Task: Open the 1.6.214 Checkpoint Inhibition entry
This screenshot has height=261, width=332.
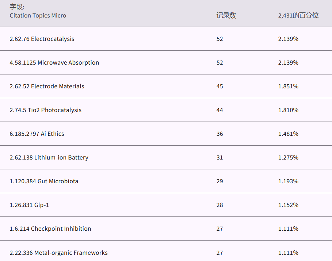Action: [50, 229]
